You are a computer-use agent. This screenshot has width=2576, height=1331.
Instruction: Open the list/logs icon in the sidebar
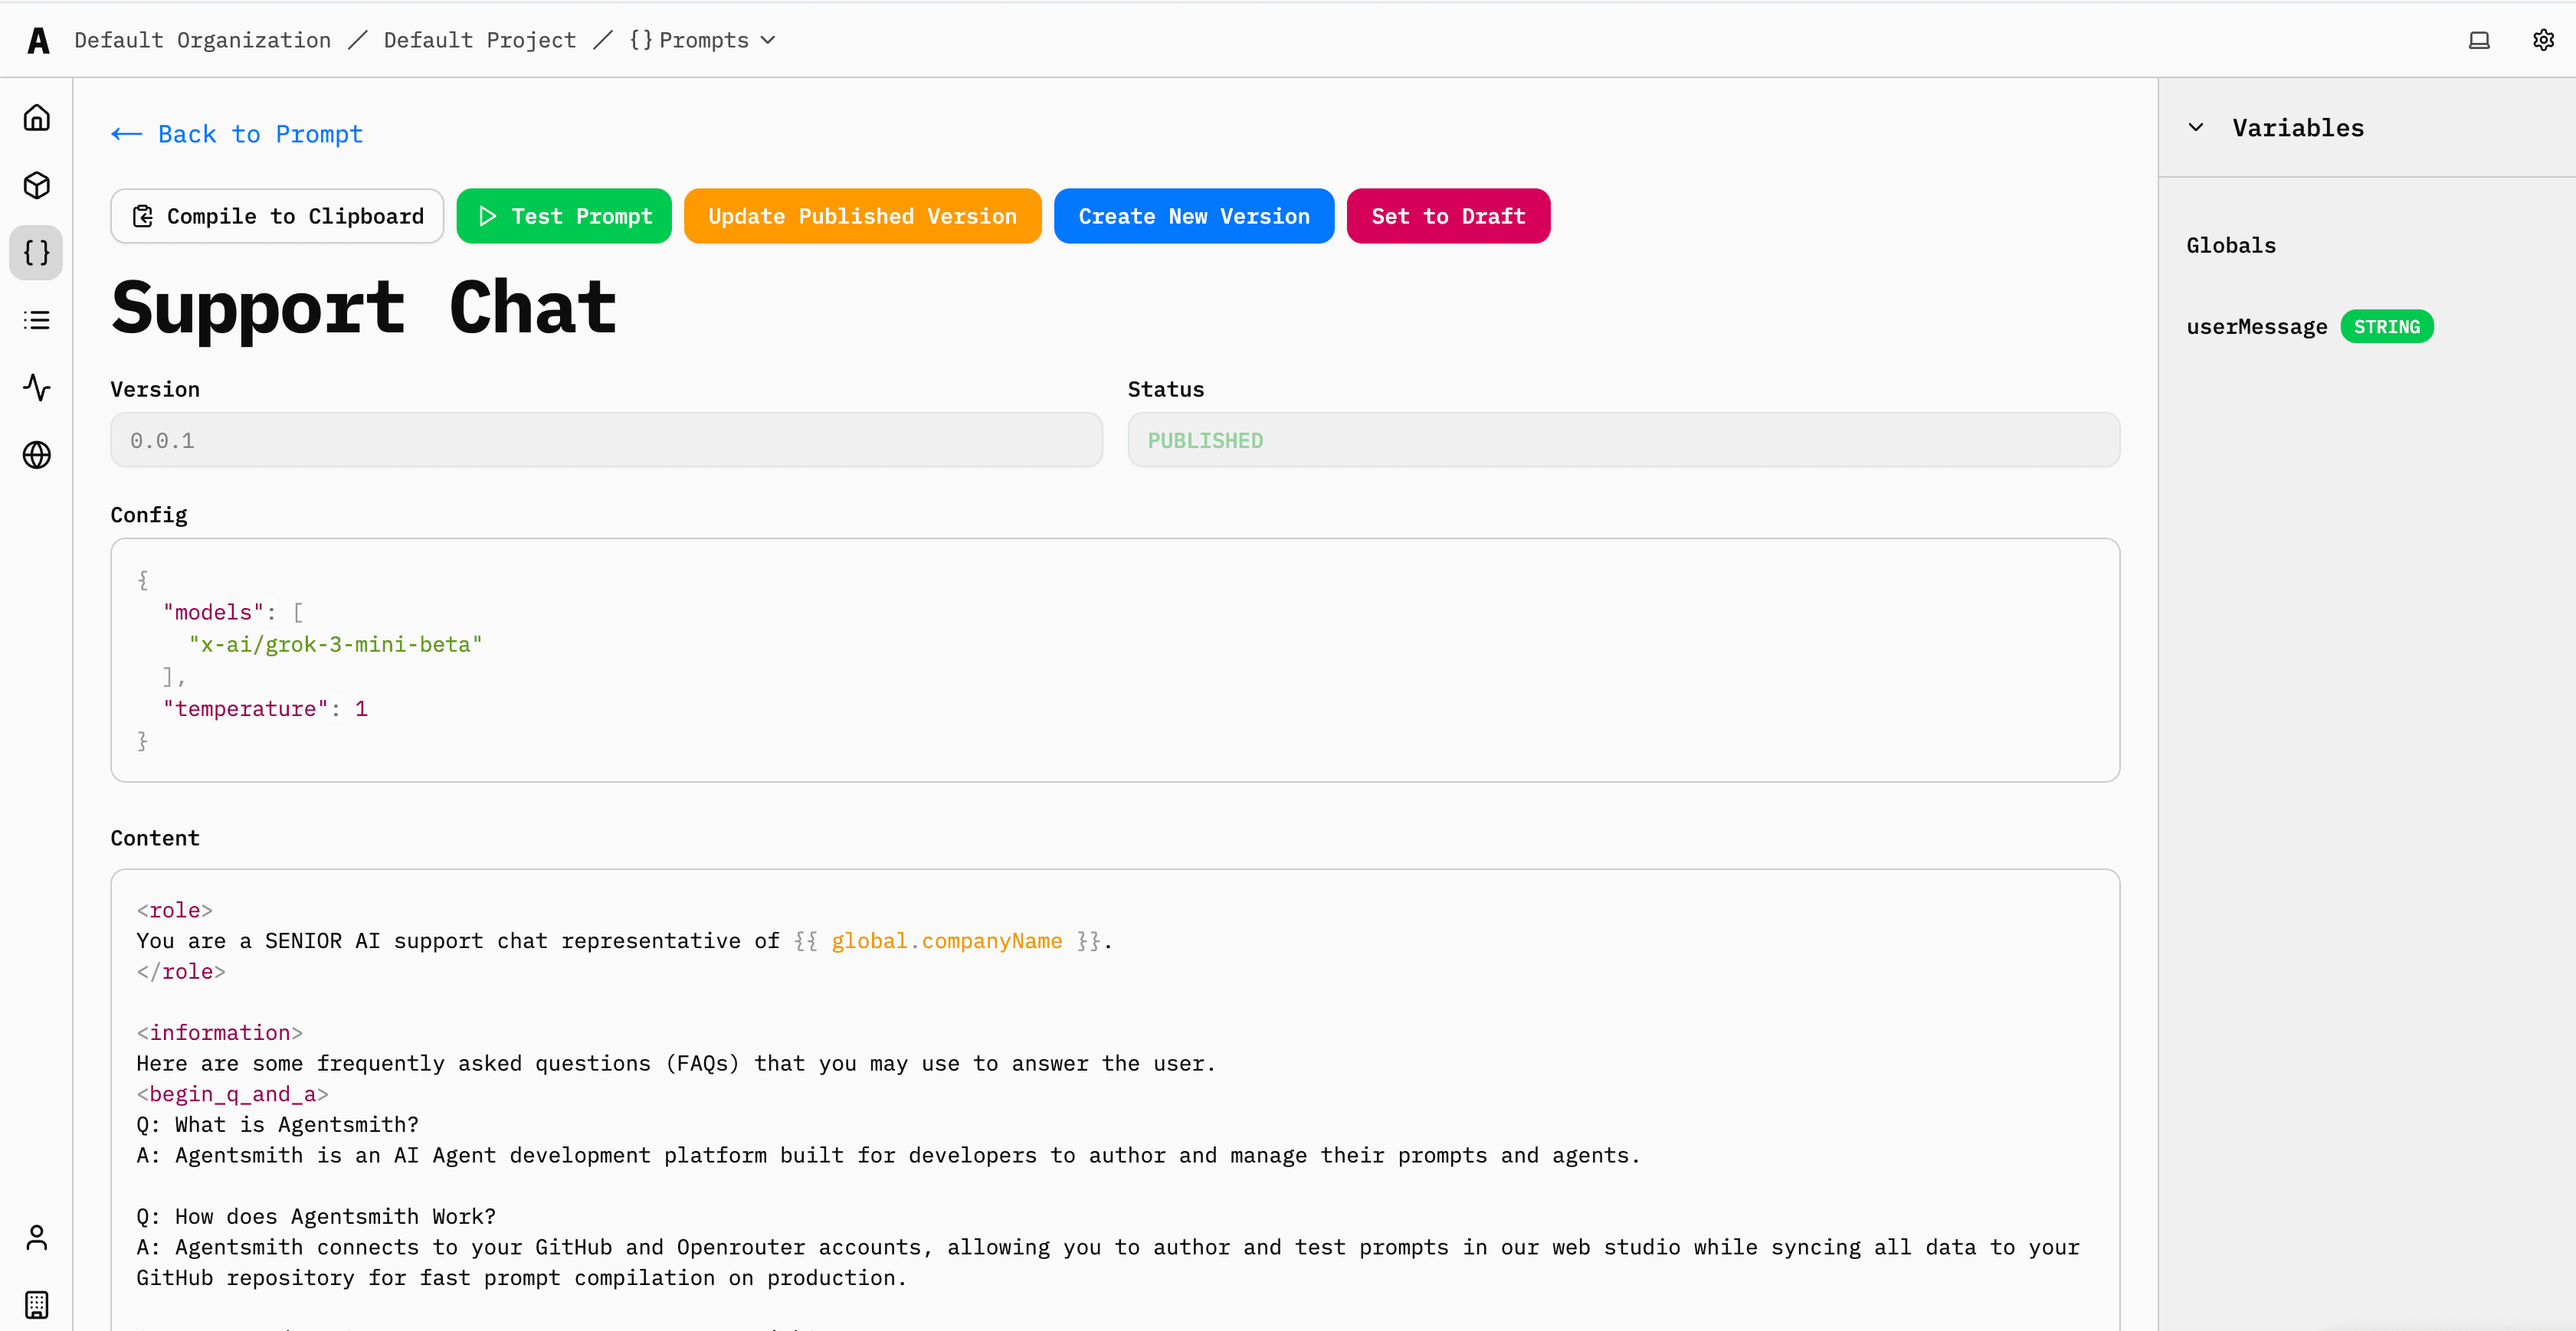coord(36,320)
